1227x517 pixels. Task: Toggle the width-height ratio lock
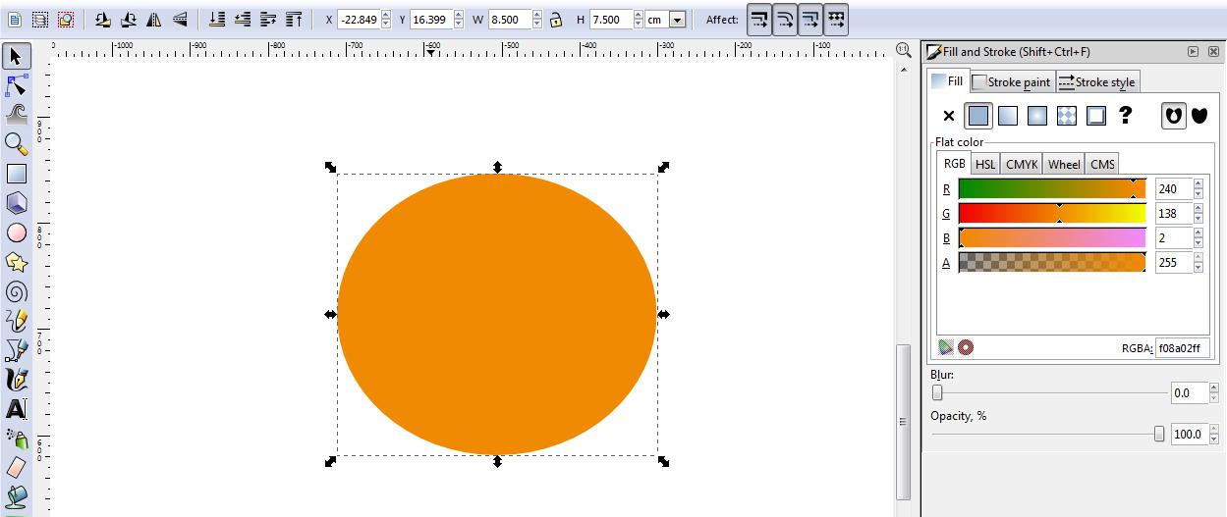coord(556,20)
